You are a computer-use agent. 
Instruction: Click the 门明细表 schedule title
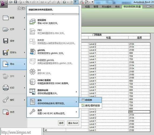97,35
